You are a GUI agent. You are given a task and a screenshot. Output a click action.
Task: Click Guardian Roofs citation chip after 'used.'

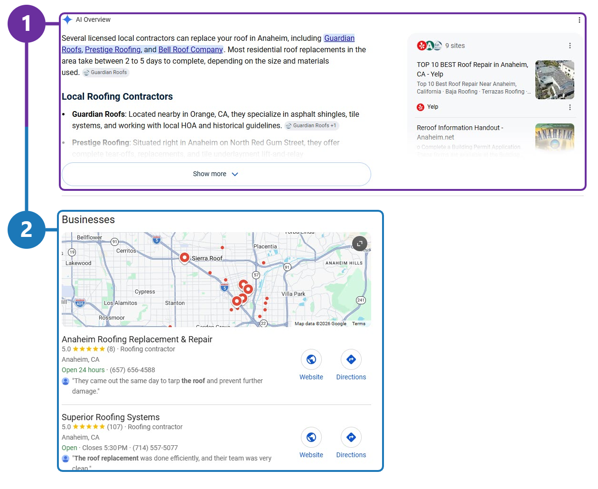106,73
